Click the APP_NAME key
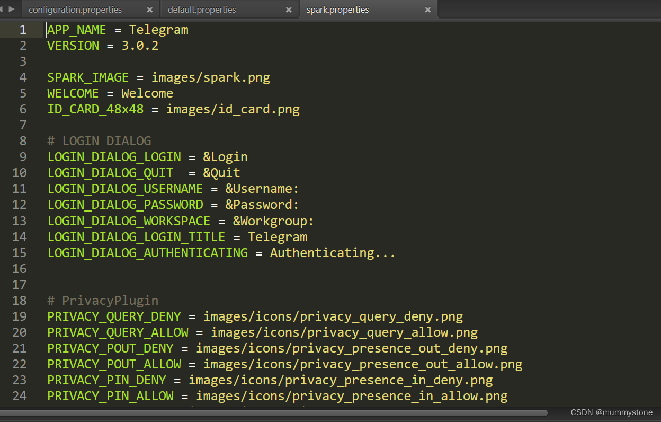 [x=77, y=30]
